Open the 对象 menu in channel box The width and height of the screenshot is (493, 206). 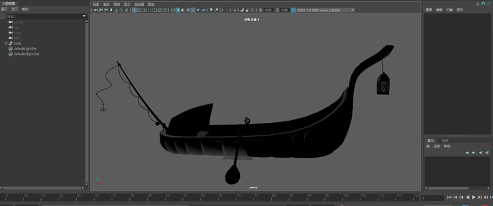449,10
